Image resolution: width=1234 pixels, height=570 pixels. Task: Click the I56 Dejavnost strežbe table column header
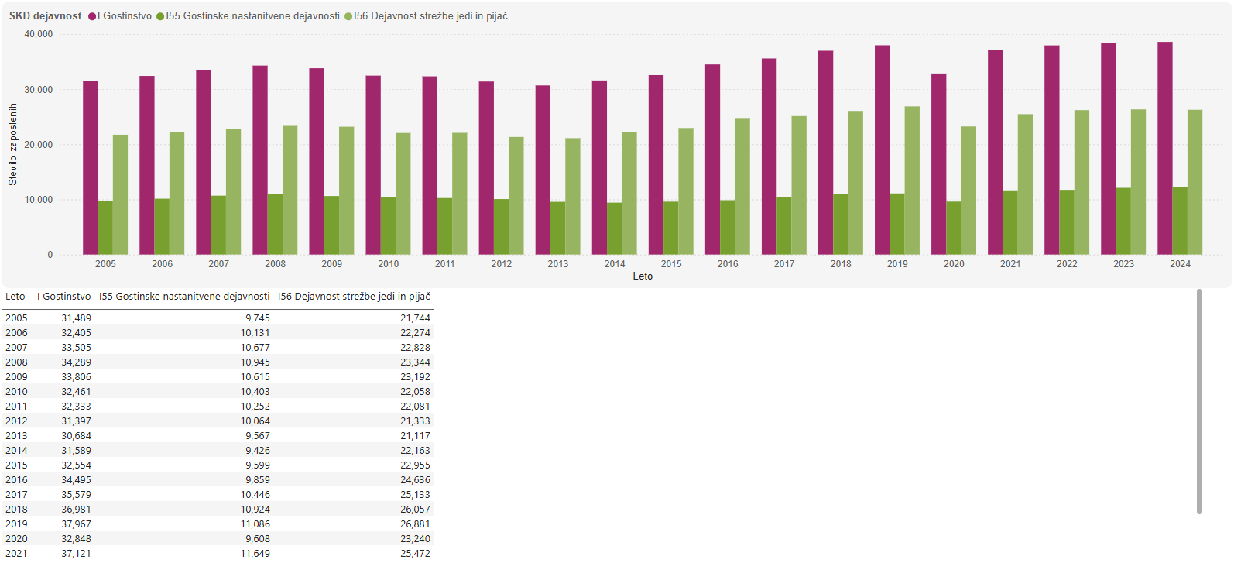pyautogui.click(x=354, y=297)
